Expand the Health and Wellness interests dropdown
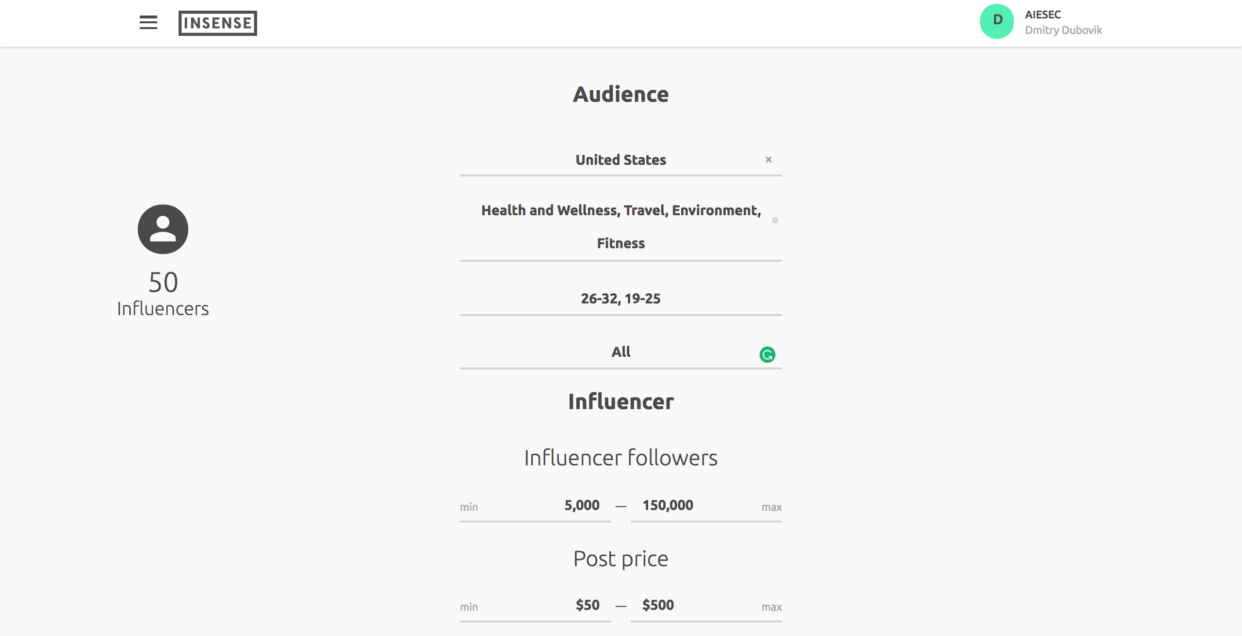 620,226
